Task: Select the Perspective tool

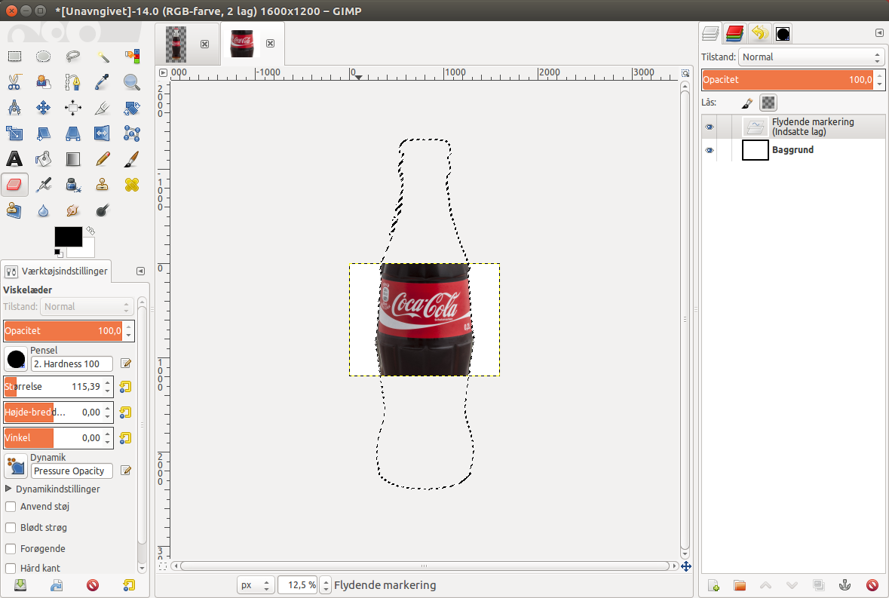Action: click(x=72, y=133)
